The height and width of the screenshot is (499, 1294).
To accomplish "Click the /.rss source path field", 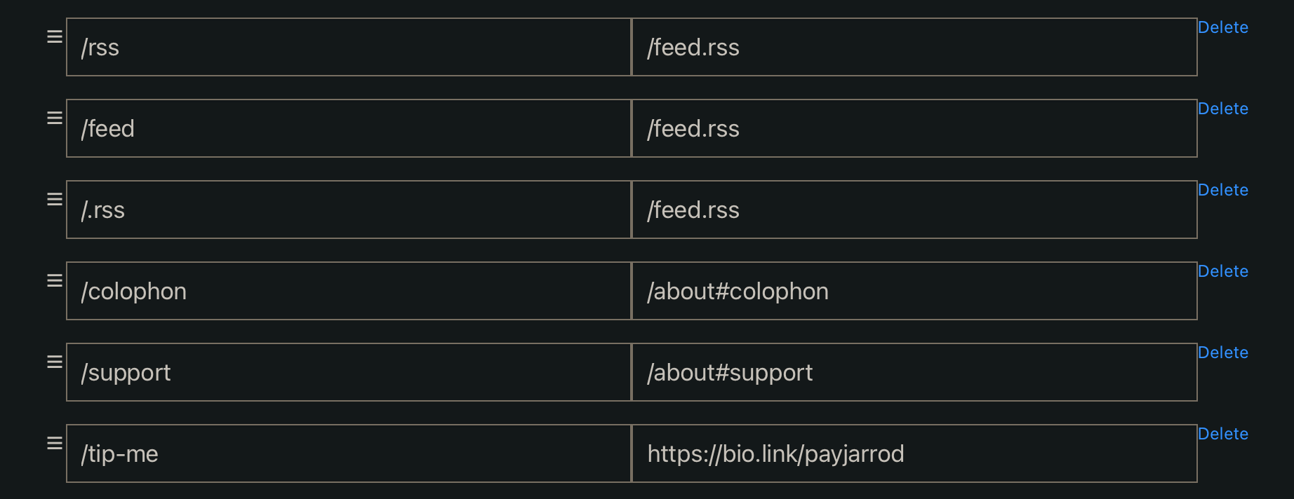I will coord(349,210).
